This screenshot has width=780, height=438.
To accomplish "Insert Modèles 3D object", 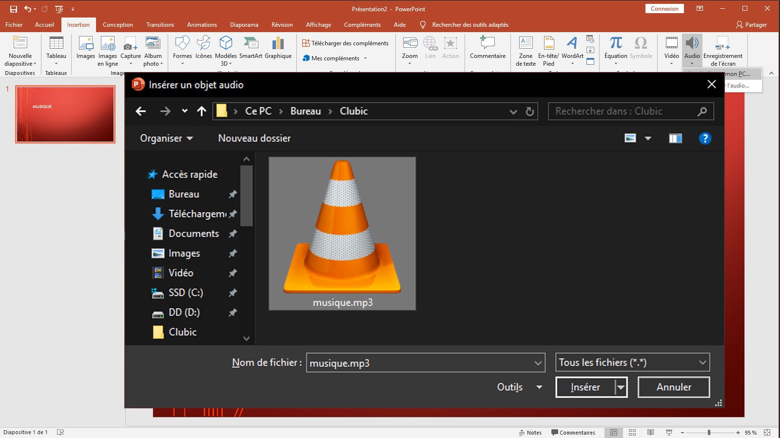I will [x=226, y=51].
